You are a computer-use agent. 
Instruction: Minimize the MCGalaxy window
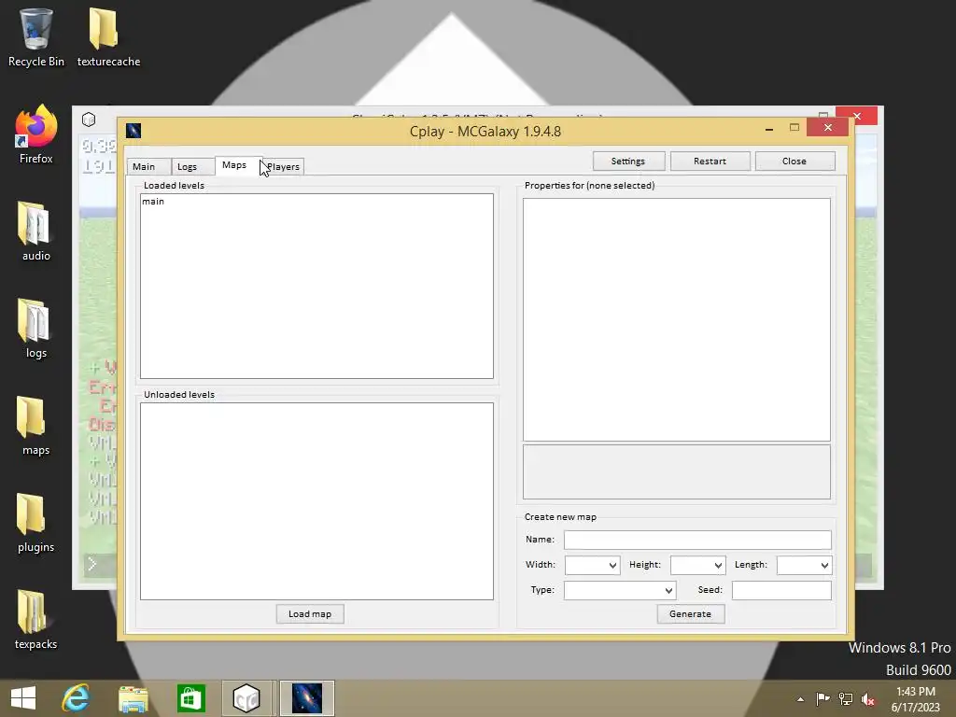click(x=769, y=128)
